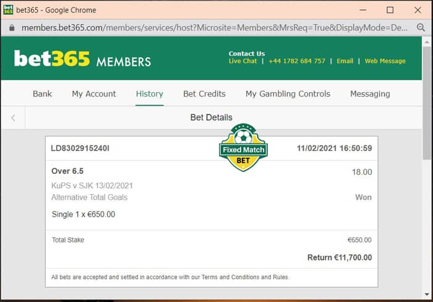Click the bet365 favicon in title bar

[x=8, y=10]
